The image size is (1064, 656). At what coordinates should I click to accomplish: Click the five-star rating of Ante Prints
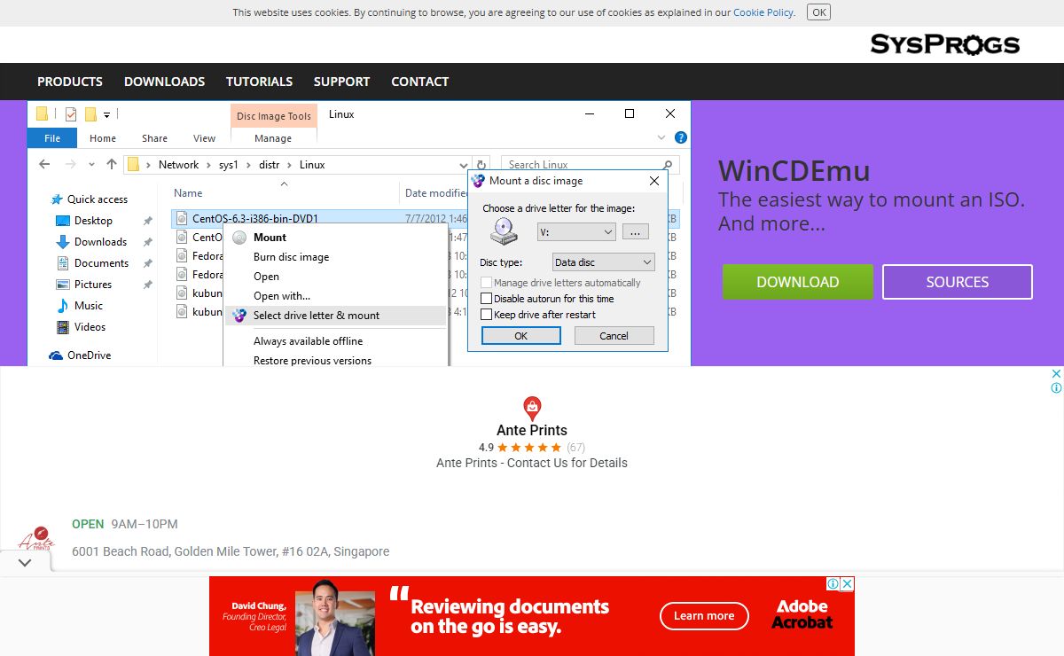529,448
